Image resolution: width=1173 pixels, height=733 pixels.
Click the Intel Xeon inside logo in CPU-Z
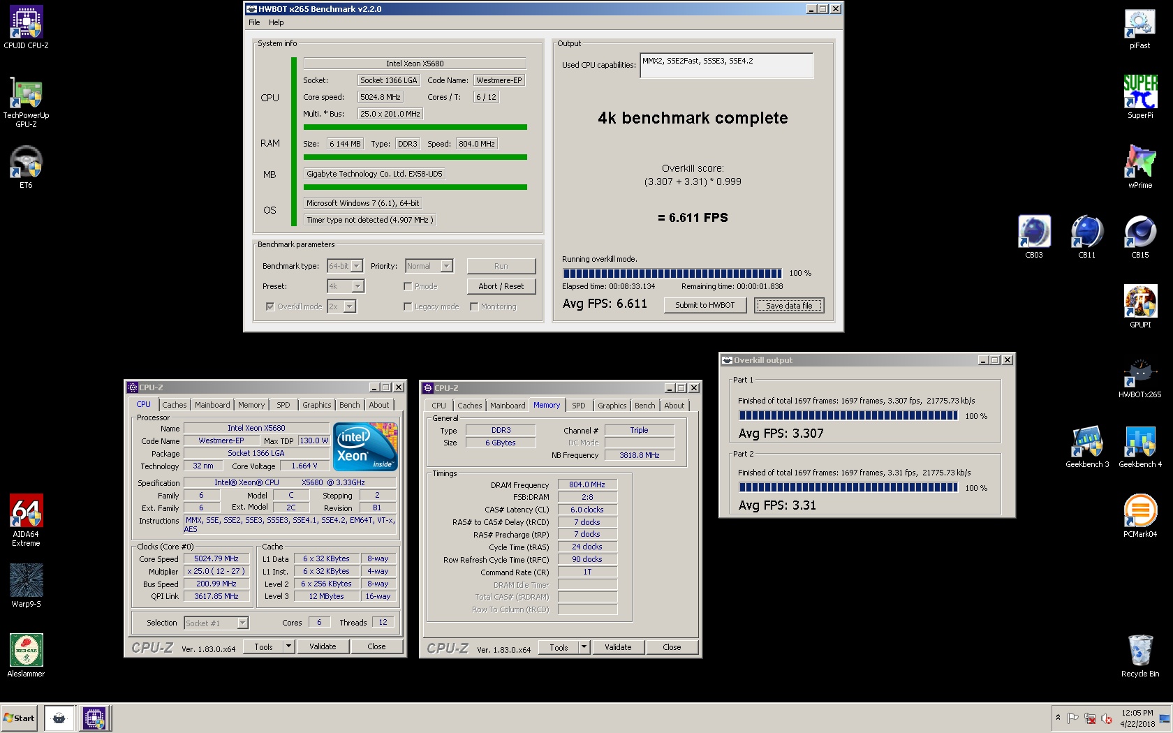(365, 446)
